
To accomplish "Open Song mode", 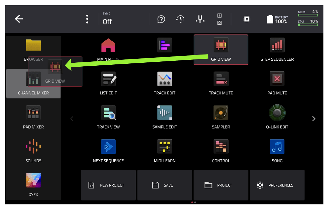I will [x=277, y=151].
